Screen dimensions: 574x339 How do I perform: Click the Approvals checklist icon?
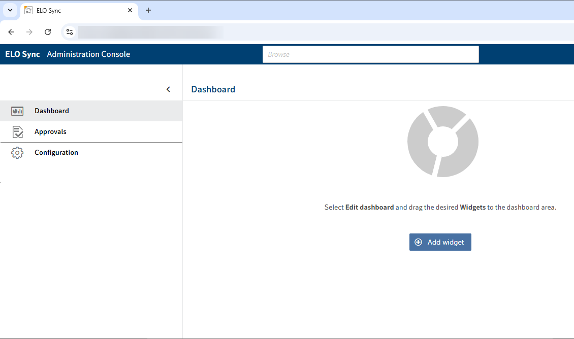click(x=17, y=132)
